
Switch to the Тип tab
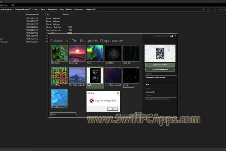(x=75, y=41)
